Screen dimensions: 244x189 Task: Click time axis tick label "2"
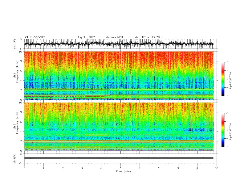point(63,168)
